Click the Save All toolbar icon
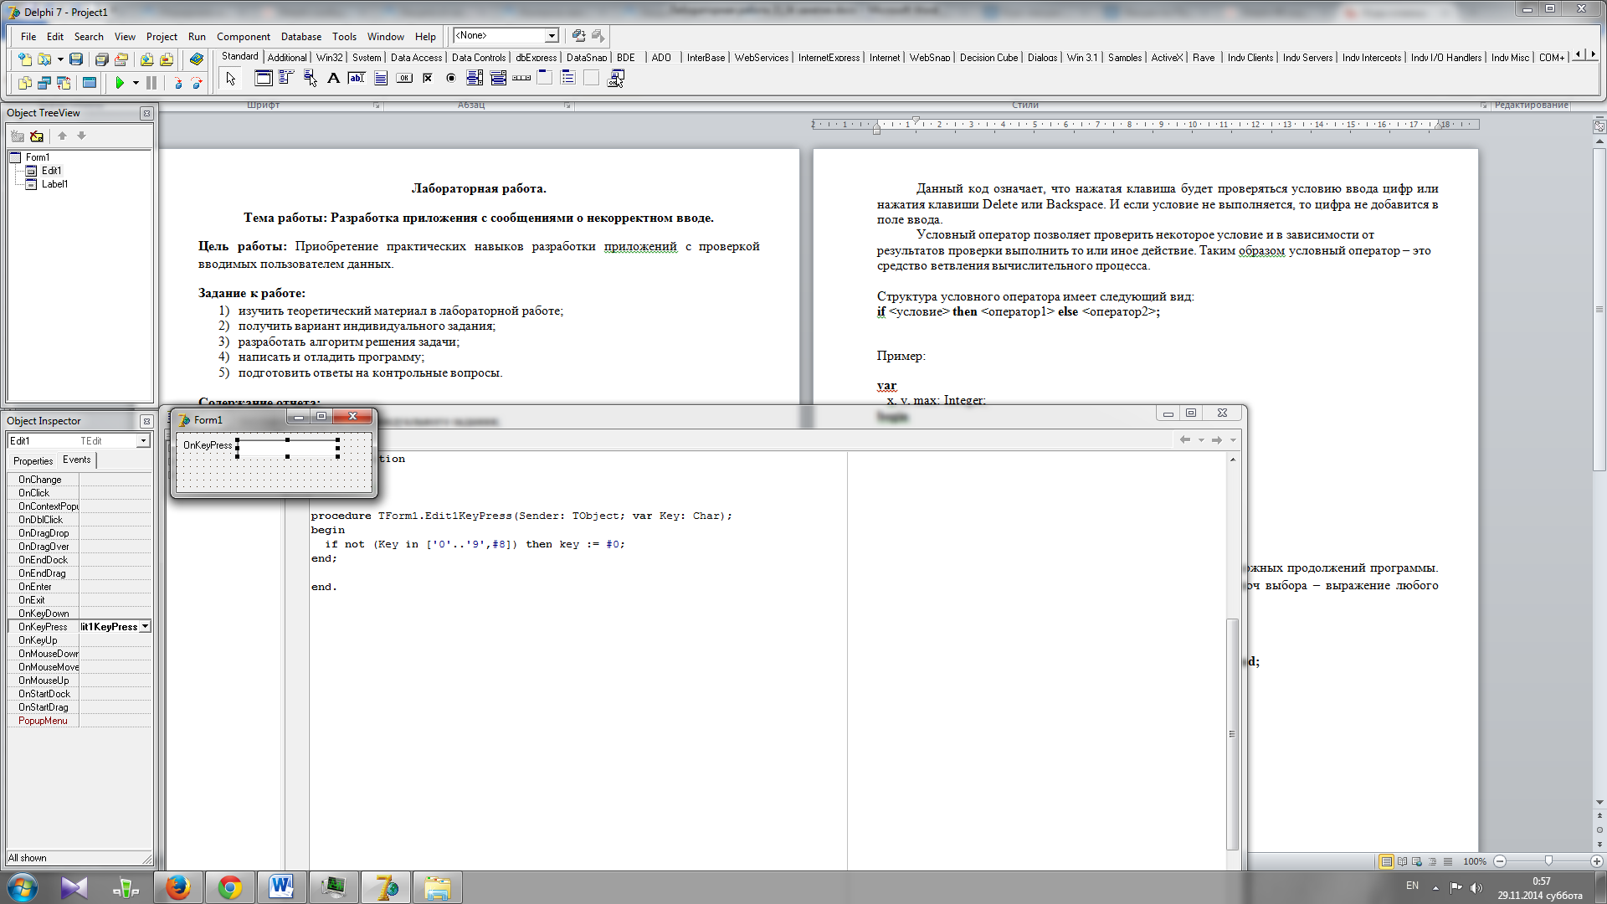 pos(101,59)
